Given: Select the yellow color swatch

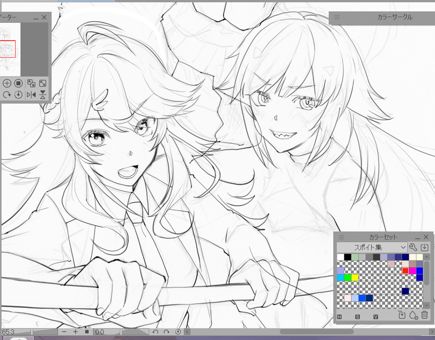Looking at the screenshot, I should pos(355,277).
